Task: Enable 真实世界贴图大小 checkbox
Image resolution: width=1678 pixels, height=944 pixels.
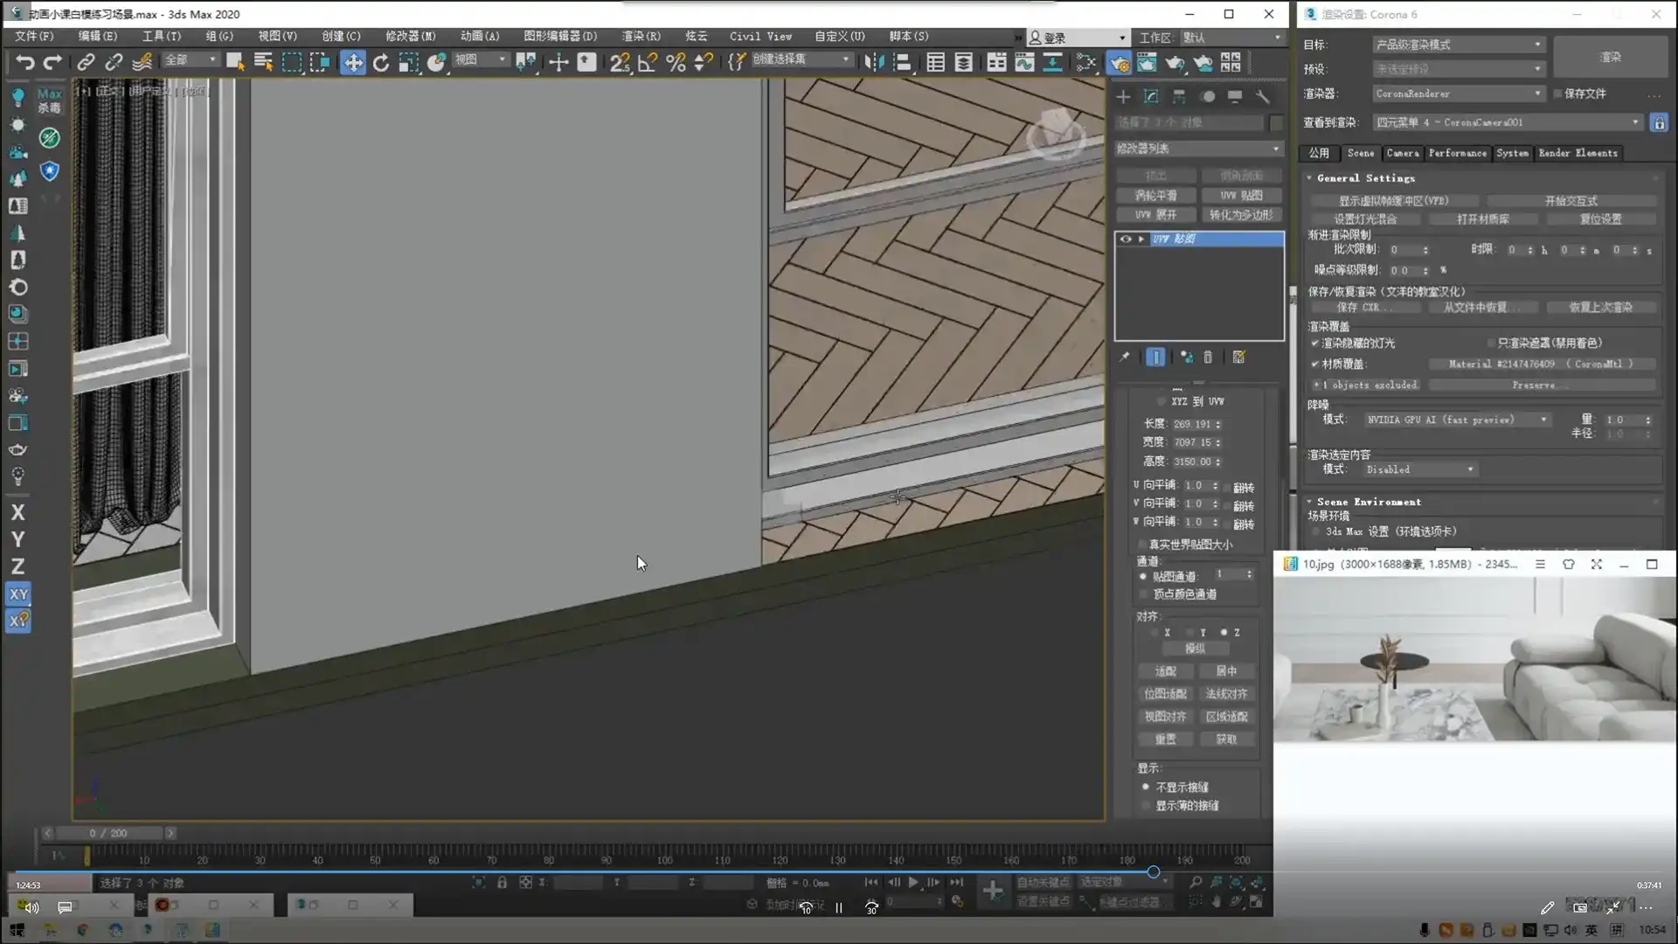Action: coord(1142,545)
